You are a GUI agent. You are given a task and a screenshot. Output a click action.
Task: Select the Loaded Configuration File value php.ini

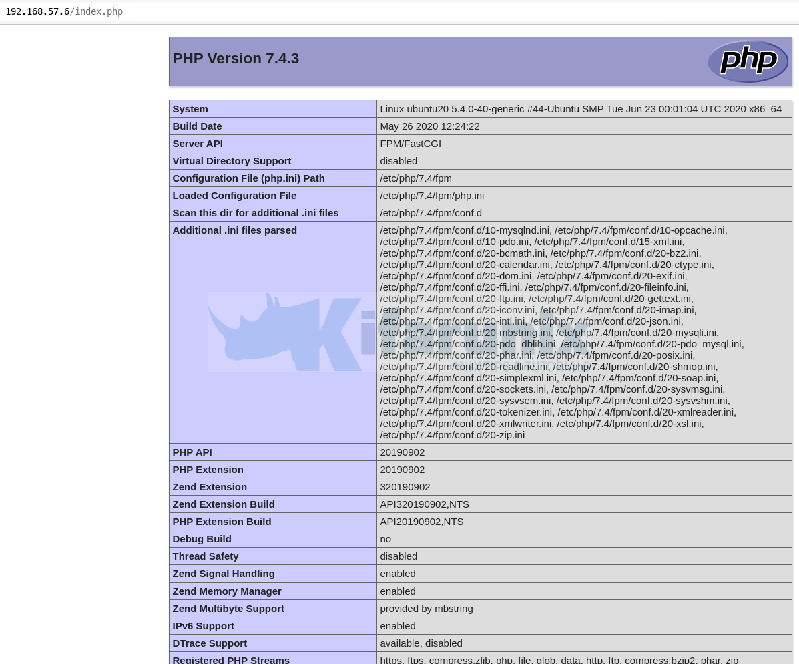(x=432, y=195)
